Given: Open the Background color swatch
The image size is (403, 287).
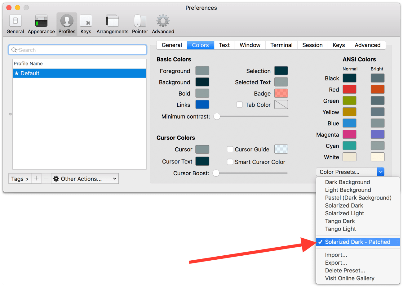Looking at the screenshot, I should pos(202,82).
